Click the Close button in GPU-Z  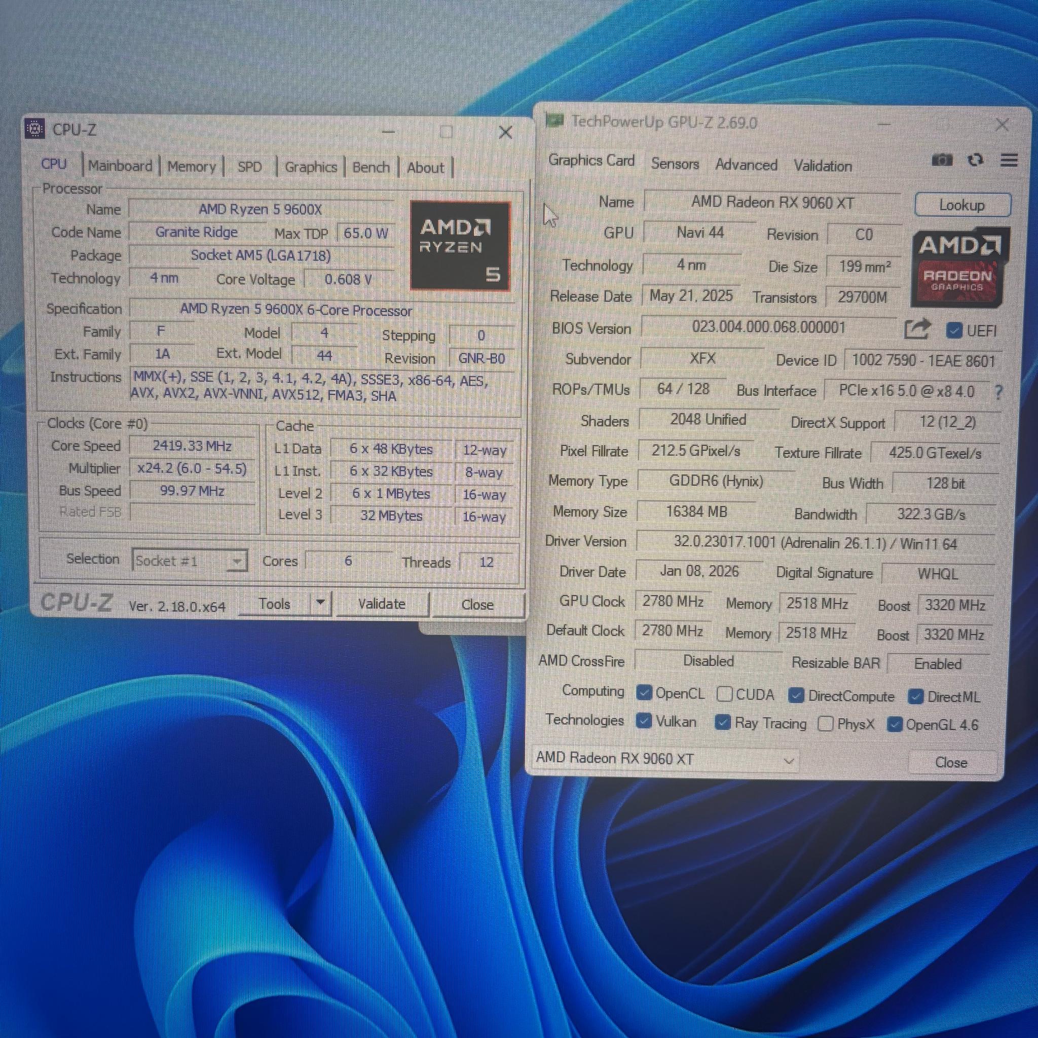(x=951, y=762)
